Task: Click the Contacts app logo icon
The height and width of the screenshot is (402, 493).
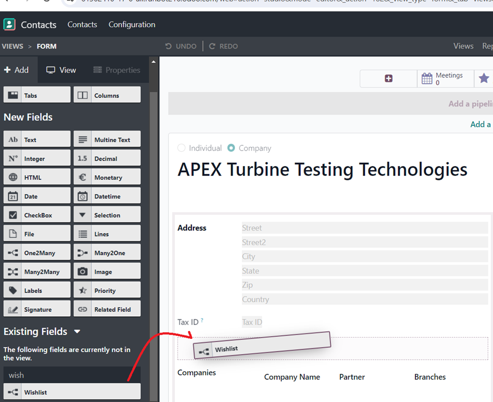Action: tap(9, 25)
